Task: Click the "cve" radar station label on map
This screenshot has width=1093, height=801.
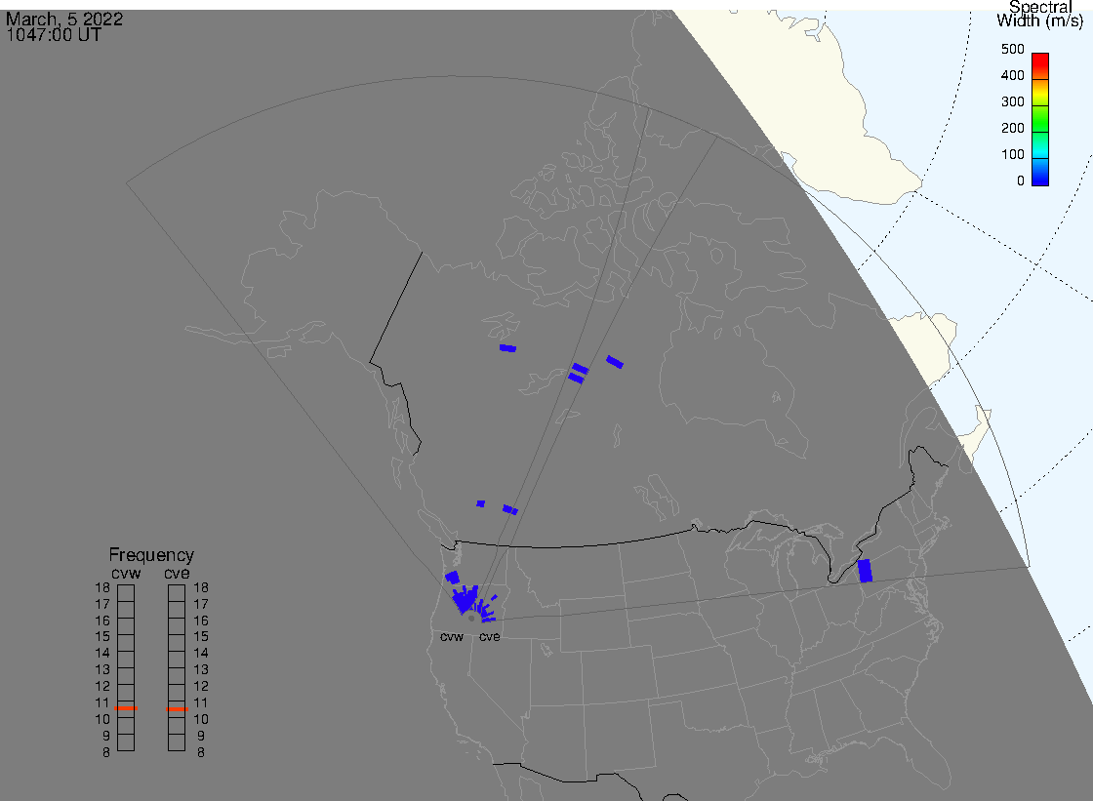Action: (x=489, y=637)
